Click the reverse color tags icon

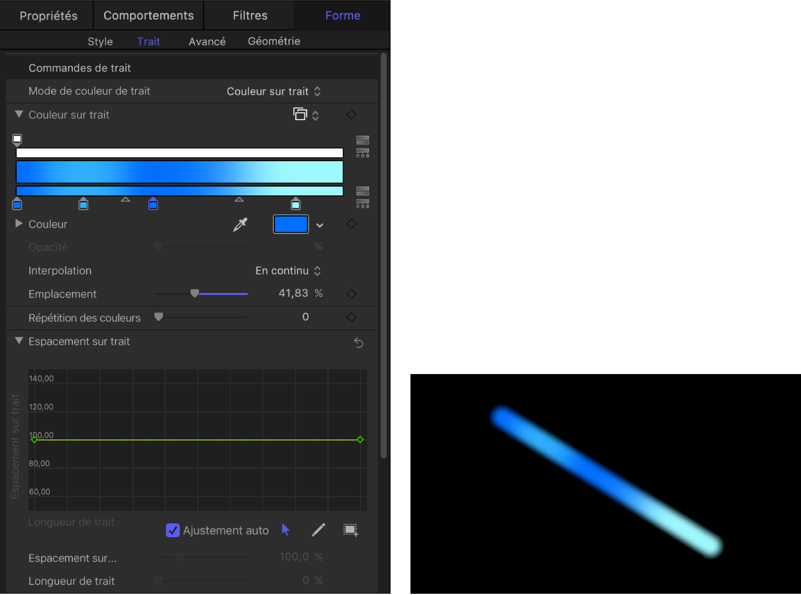click(x=363, y=191)
